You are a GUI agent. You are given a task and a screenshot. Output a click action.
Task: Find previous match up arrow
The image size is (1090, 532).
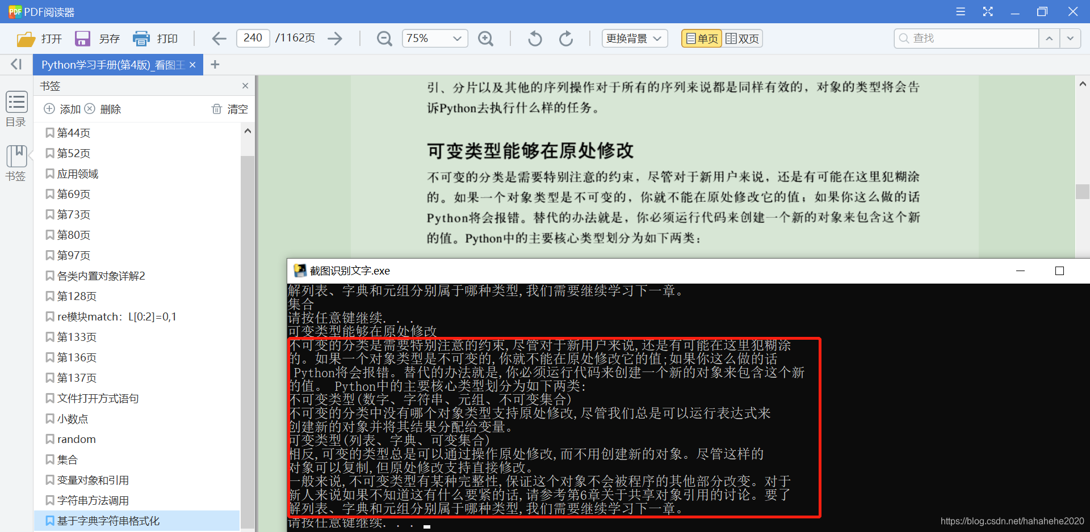coord(1049,38)
